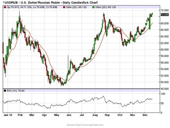The height and width of the screenshot is (128, 170).
Task: Click the 'Apr' date axis label
Action: coord(44,115)
